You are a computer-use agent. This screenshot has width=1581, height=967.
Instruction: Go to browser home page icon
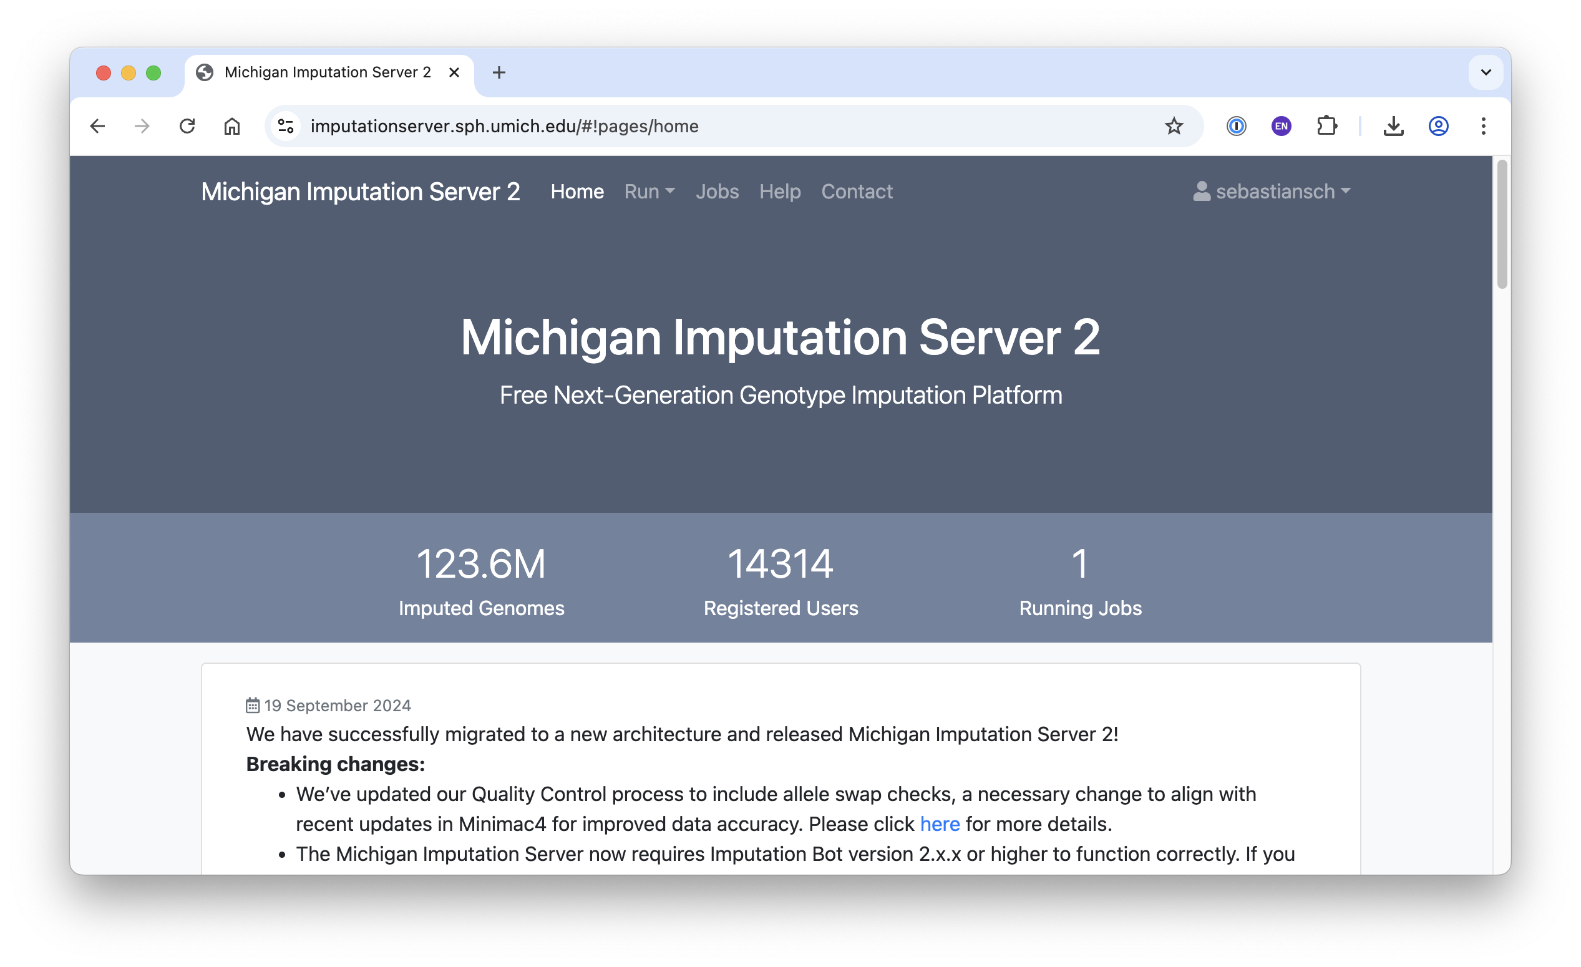point(231,127)
